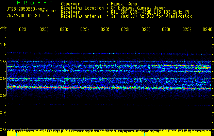This screenshot has width=214, height=136.
Task: Select the 3el Yagi antenna description
Action: tap(151, 16)
